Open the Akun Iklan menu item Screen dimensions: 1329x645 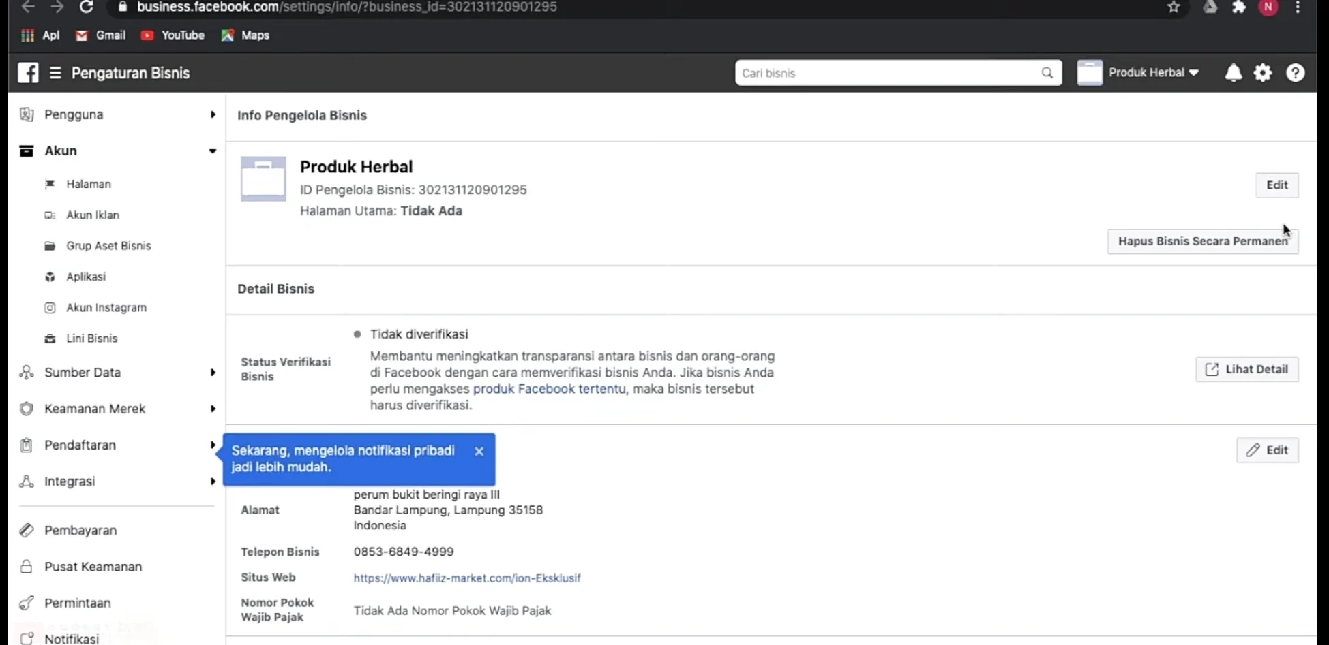tap(93, 215)
